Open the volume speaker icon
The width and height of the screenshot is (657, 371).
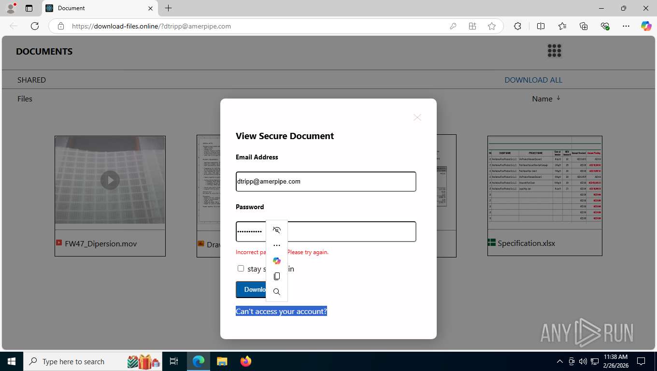point(583,361)
